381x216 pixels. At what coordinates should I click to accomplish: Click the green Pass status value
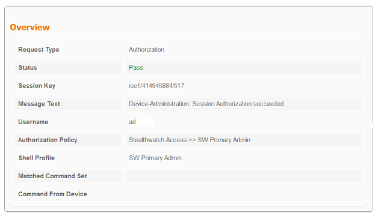point(136,68)
